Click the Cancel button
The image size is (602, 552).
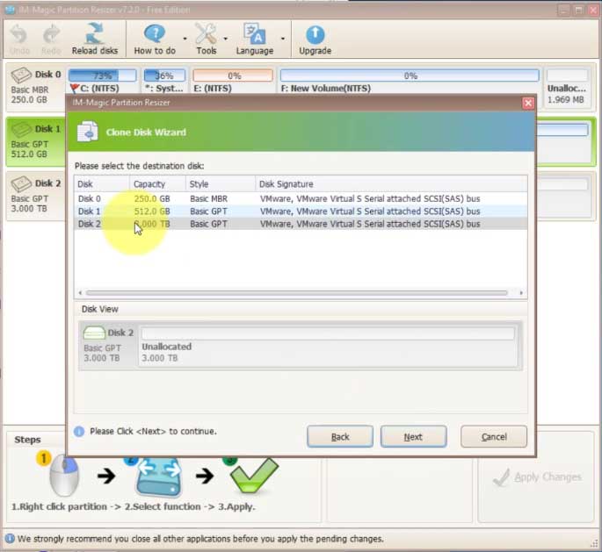coord(494,437)
